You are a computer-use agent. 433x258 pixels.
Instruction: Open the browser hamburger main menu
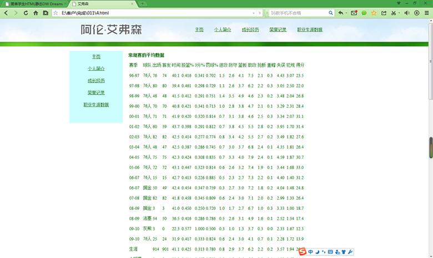click(x=426, y=12)
